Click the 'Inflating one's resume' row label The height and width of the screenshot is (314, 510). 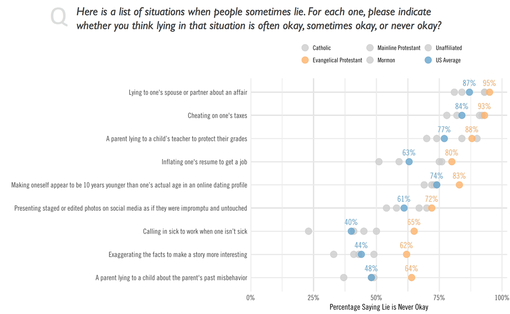click(204, 162)
